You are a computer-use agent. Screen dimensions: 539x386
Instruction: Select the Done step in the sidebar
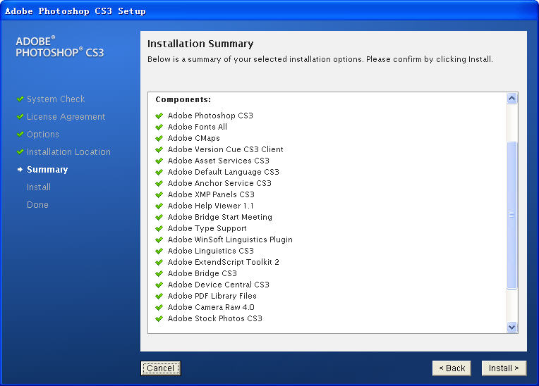[x=38, y=205]
